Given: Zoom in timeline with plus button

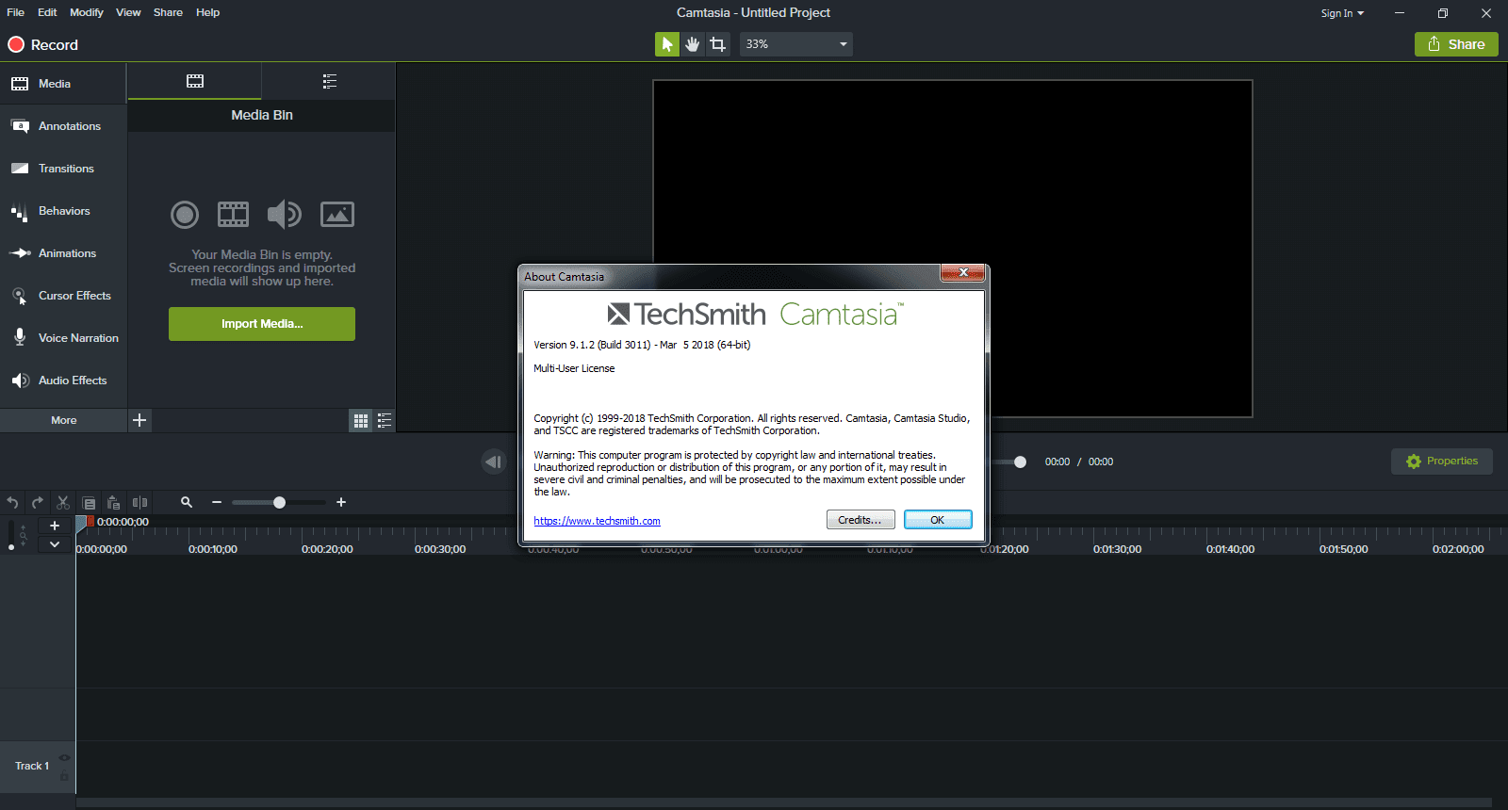Looking at the screenshot, I should click(341, 503).
